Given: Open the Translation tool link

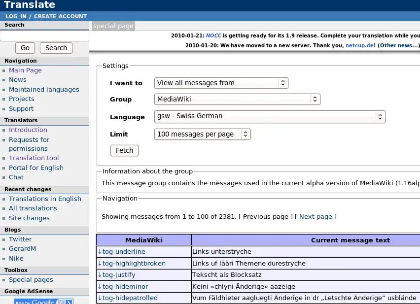Looking at the screenshot, I should (x=34, y=158).
